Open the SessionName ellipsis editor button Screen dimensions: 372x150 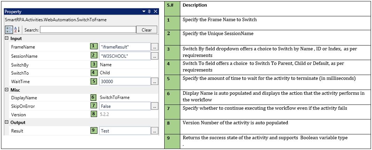point(155,56)
